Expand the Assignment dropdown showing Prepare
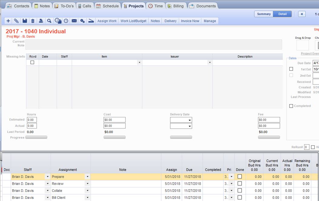 coord(88,176)
